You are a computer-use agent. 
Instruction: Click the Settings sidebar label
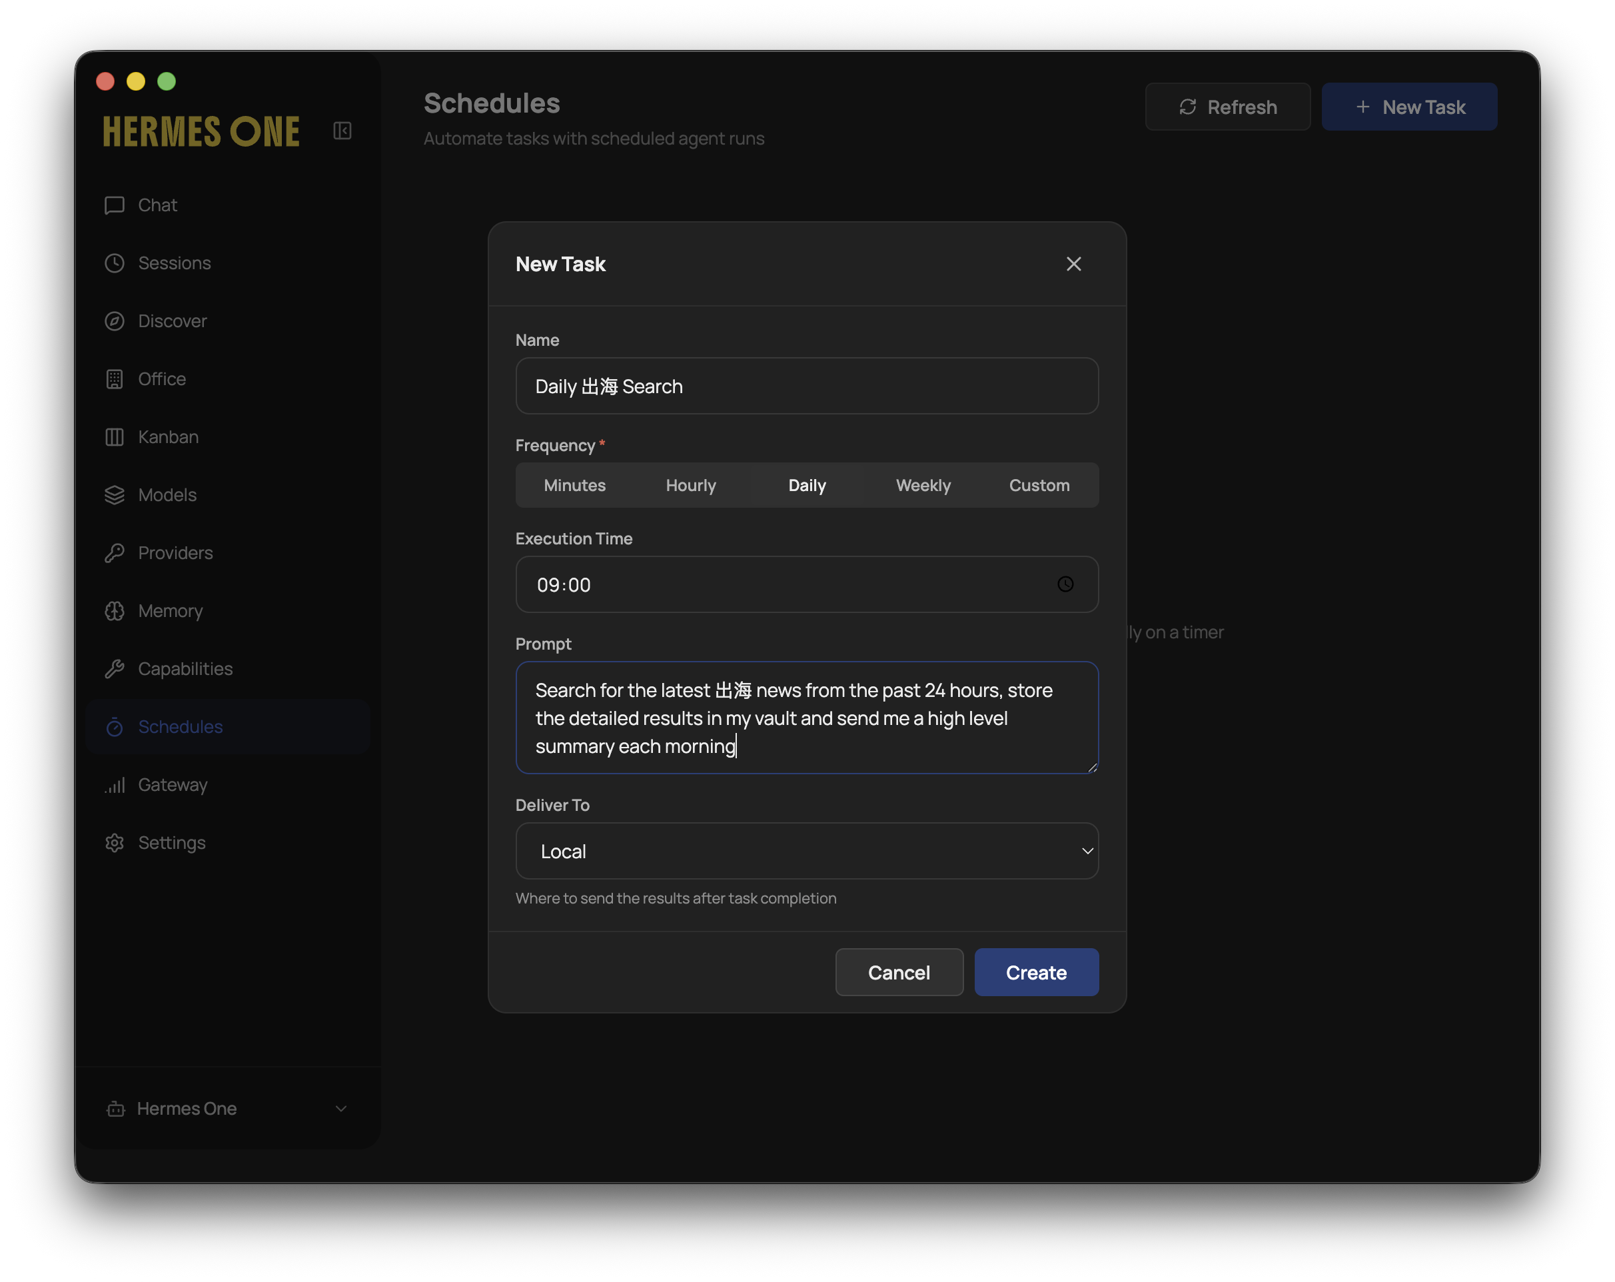coord(171,843)
